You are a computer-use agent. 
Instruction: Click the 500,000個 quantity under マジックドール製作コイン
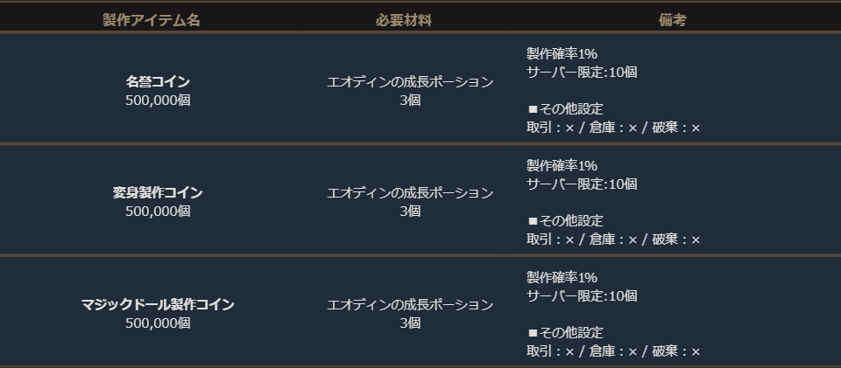(x=158, y=323)
